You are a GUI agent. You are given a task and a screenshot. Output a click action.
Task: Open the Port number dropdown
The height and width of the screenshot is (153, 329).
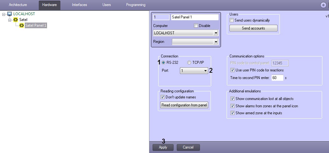pyautogui.click(x=194, y=71)
